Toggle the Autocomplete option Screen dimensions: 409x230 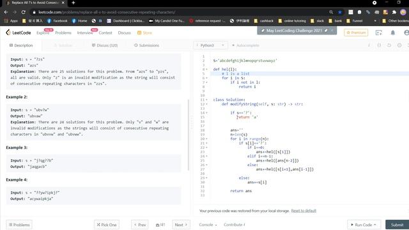click(x=245, y=45)
